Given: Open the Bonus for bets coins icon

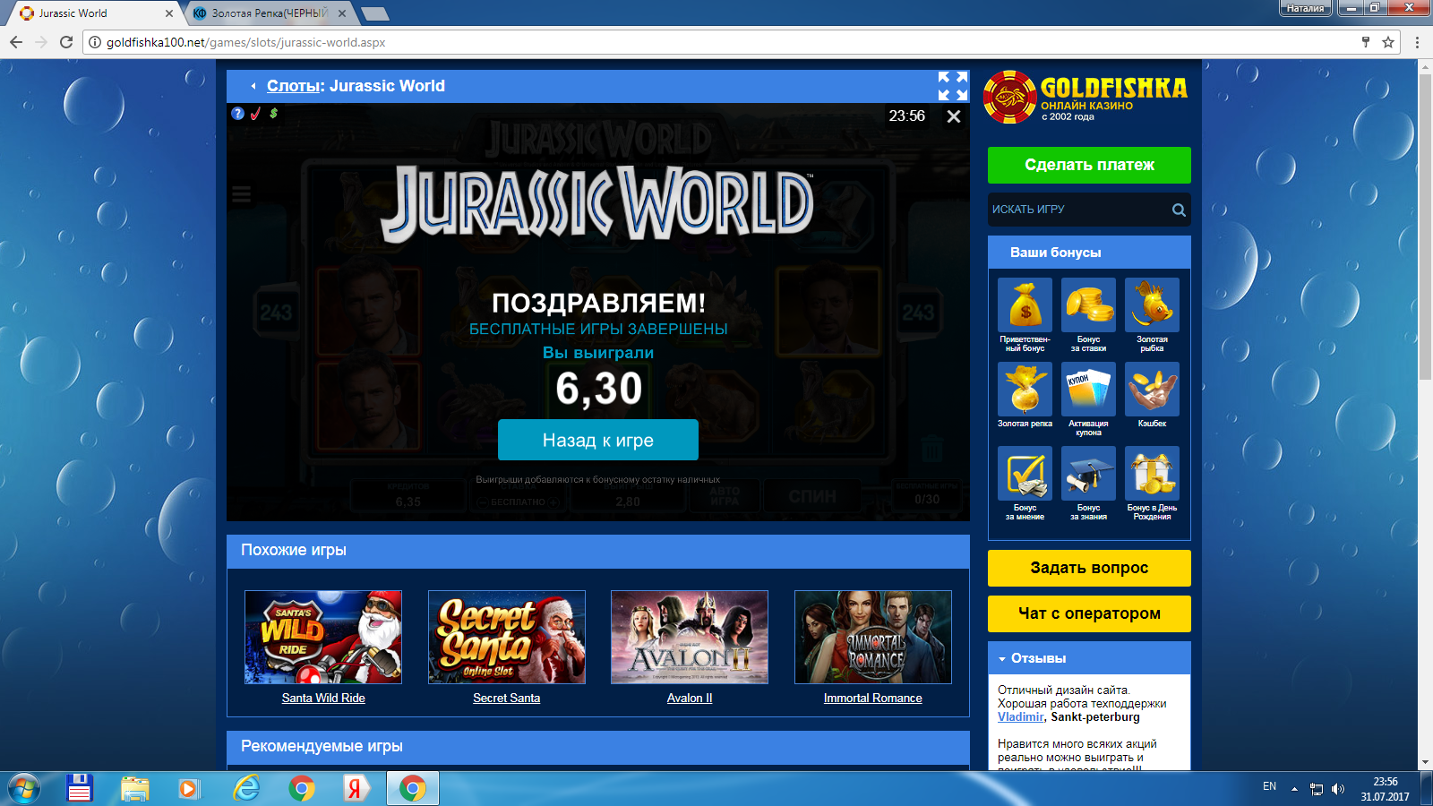Looking at the screenshot, I should tap(1088, 305).
